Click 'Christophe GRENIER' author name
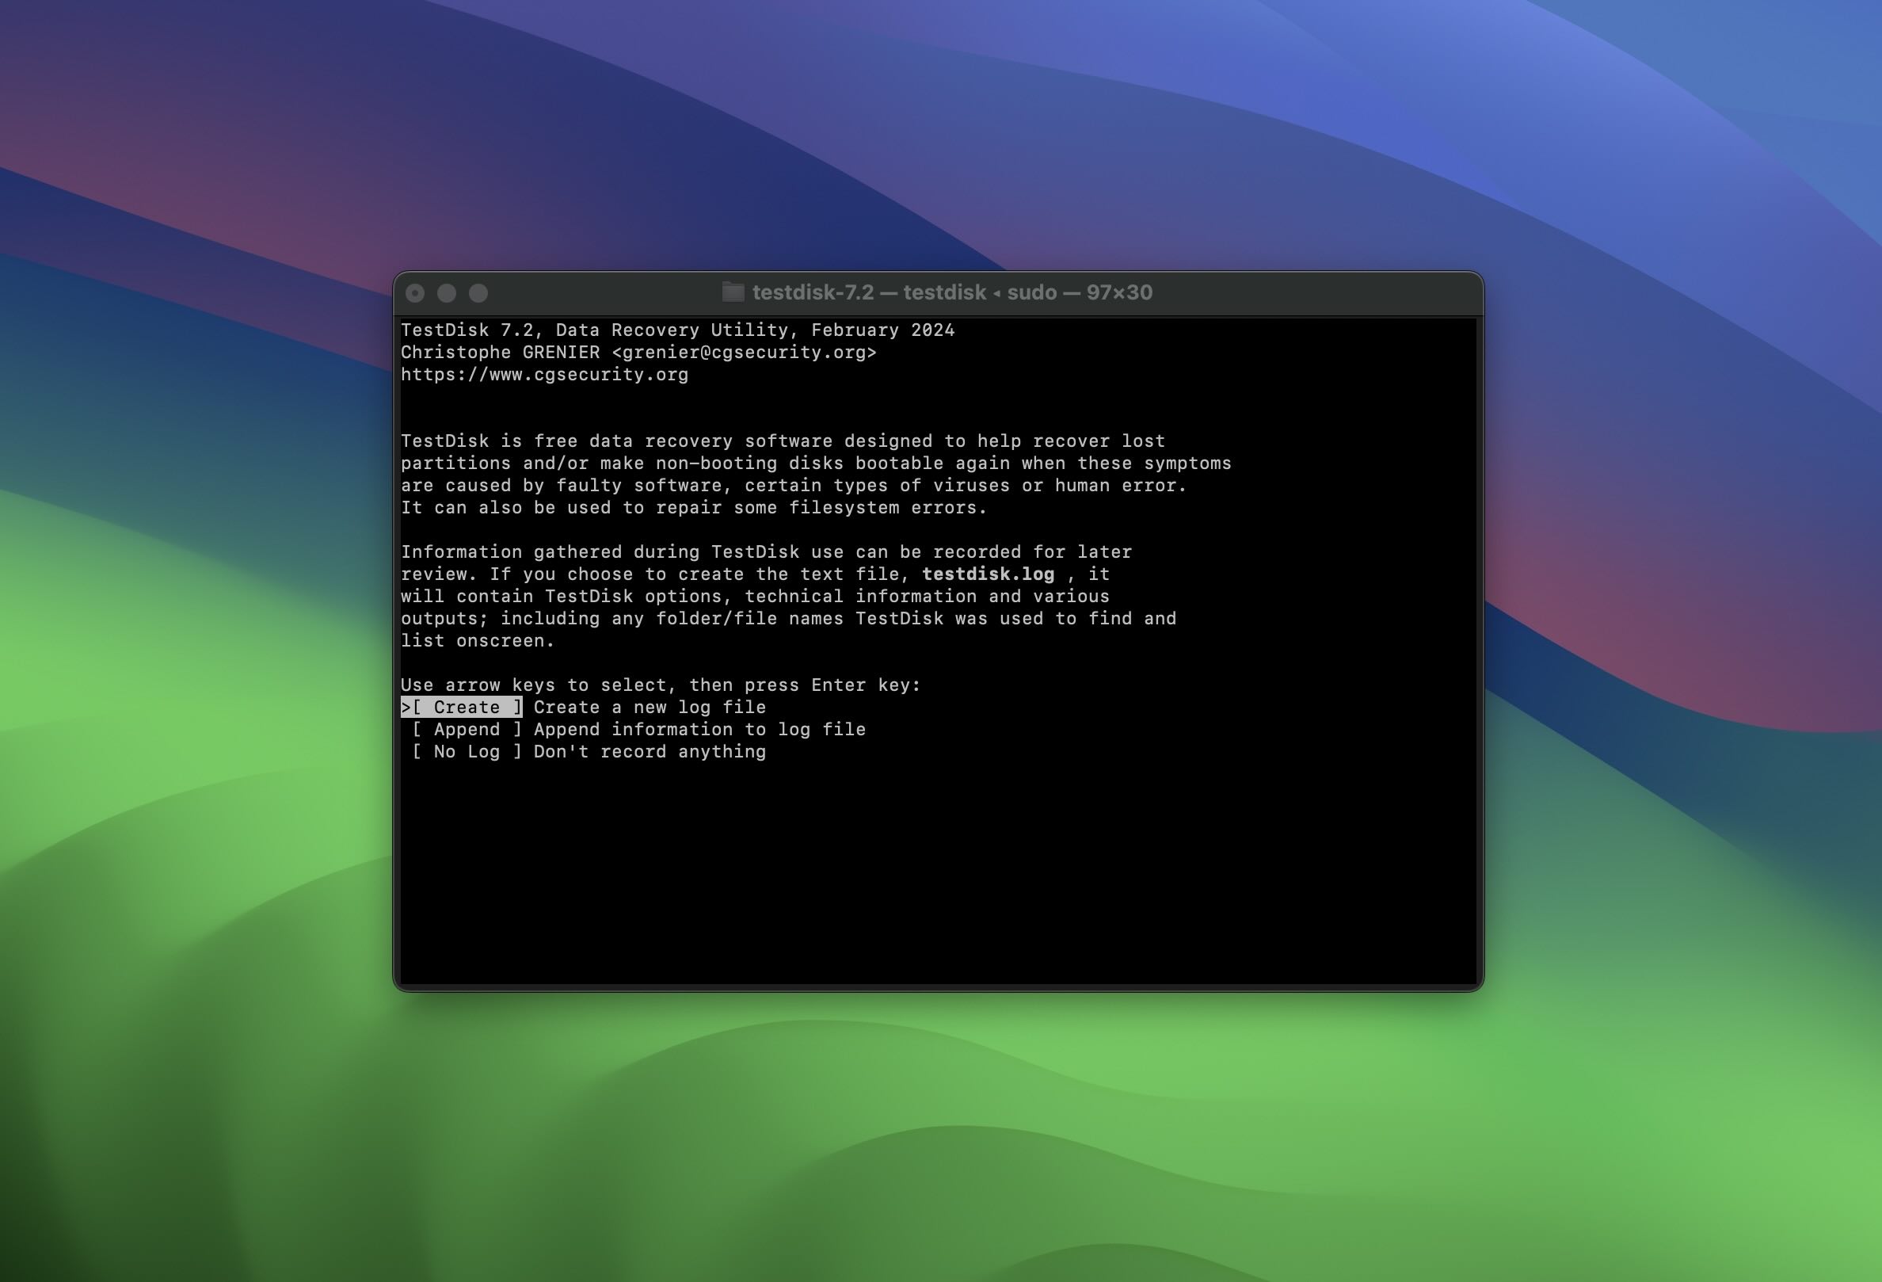Screen dimensions: 1882x1282 coord(501,353)
